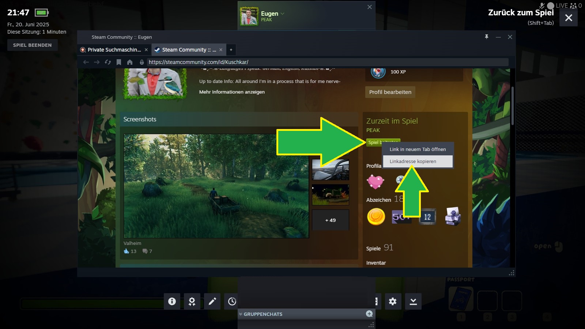Screen dimensions: 585x329
Task: Reload the Steam Community page
Action: pyautogui.click(x=108, y=62)
